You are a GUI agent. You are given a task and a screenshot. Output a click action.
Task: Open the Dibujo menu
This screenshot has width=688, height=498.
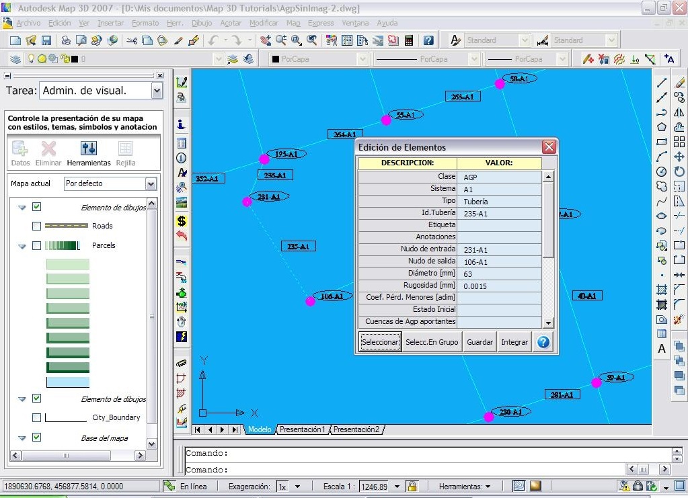[x=202, y=23]
